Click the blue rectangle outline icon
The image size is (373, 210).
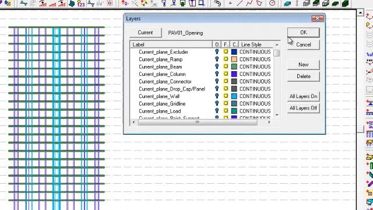click(x=202, y=3)
